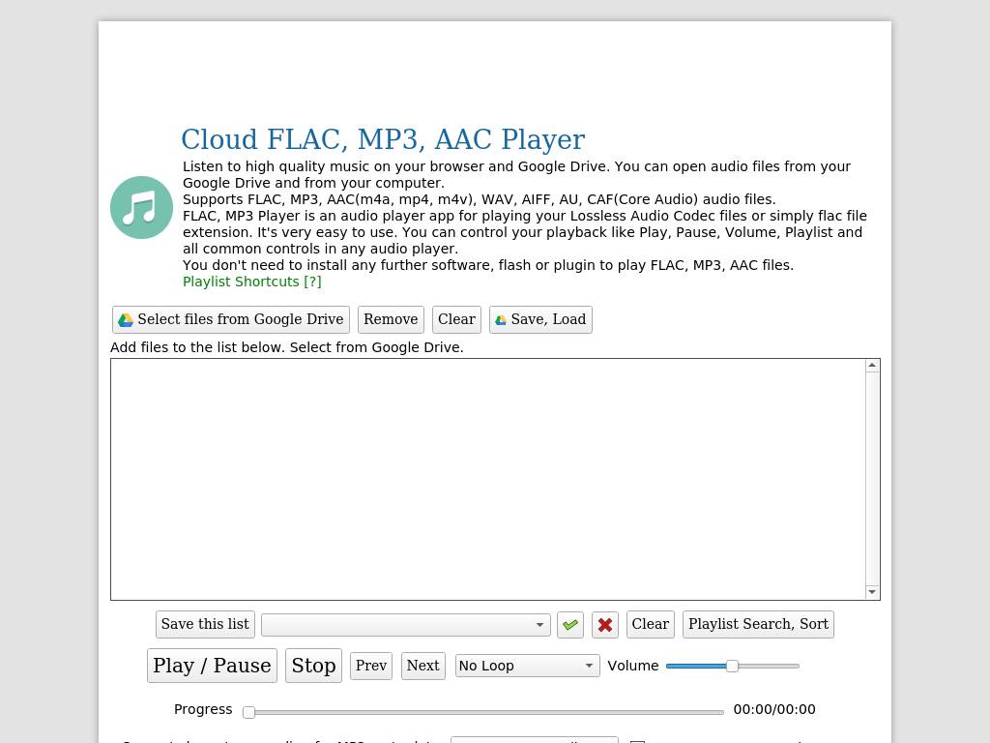Click the playlist scrollbar down arrow
The width and height of the screenshot is (990, 743).
872,592
